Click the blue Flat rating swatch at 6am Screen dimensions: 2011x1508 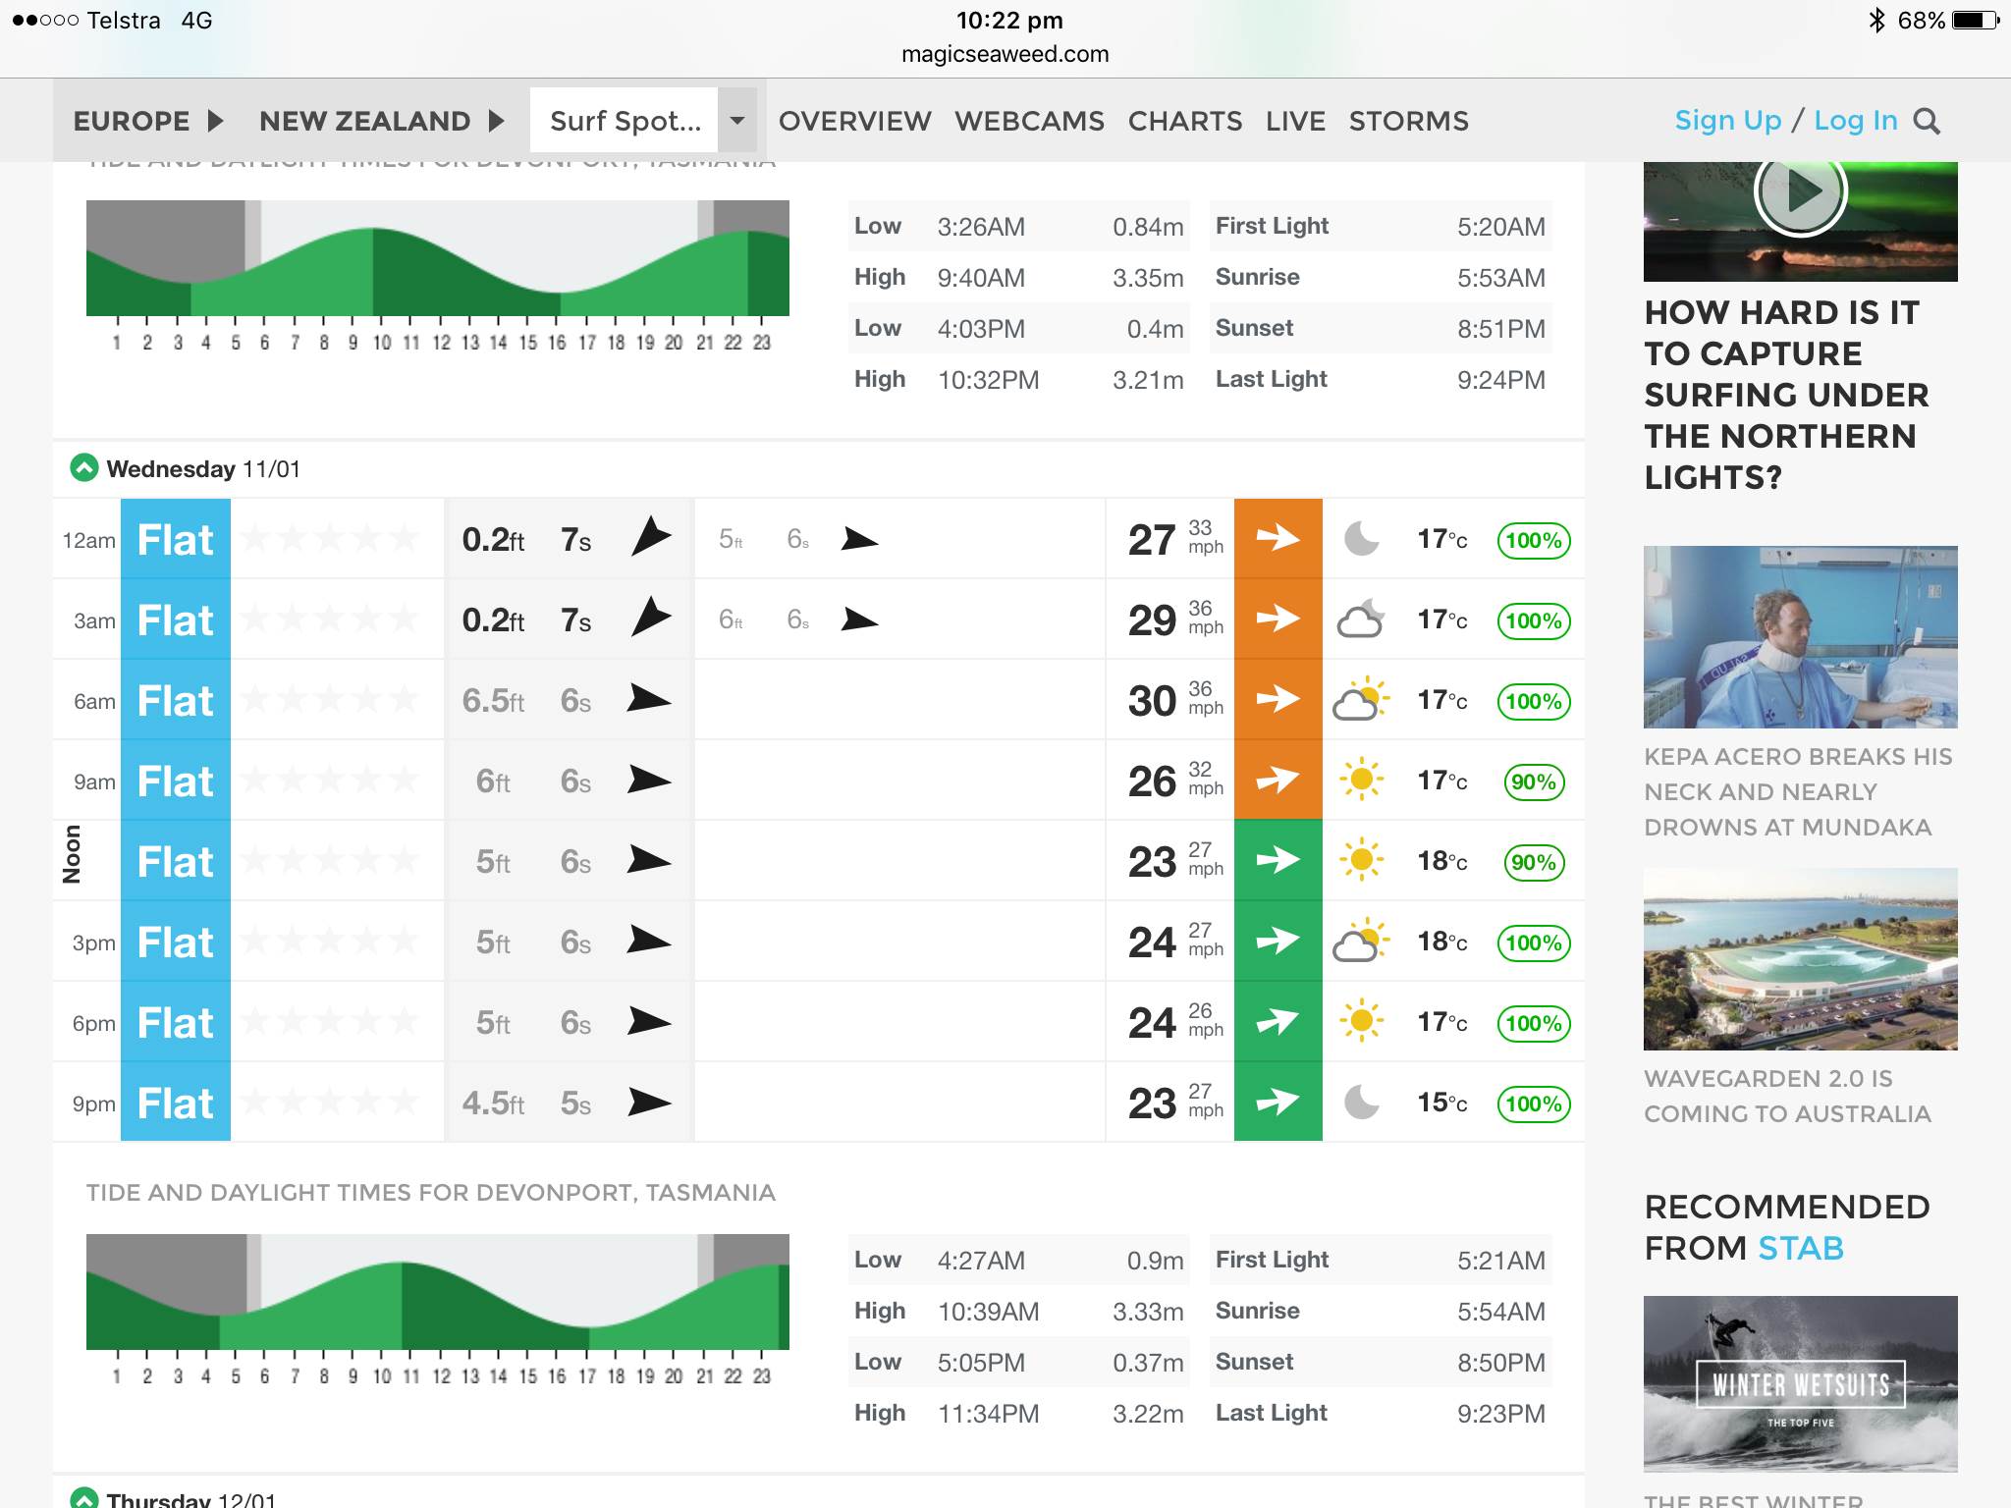[175, 700]
